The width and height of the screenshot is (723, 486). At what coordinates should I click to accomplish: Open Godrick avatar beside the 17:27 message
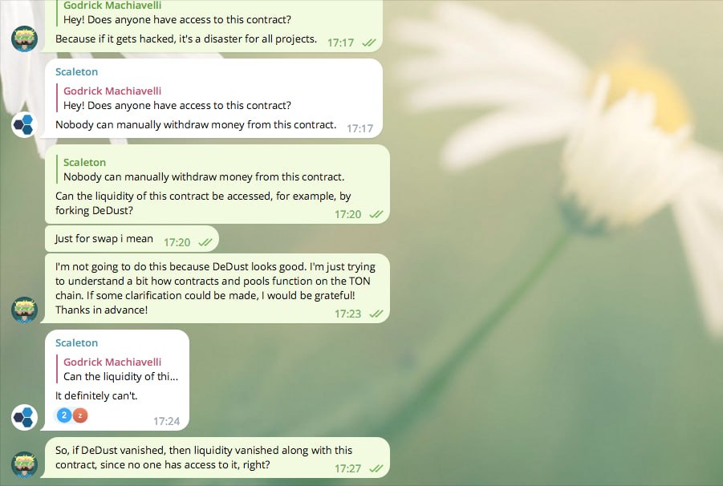(x=24, y=464)
